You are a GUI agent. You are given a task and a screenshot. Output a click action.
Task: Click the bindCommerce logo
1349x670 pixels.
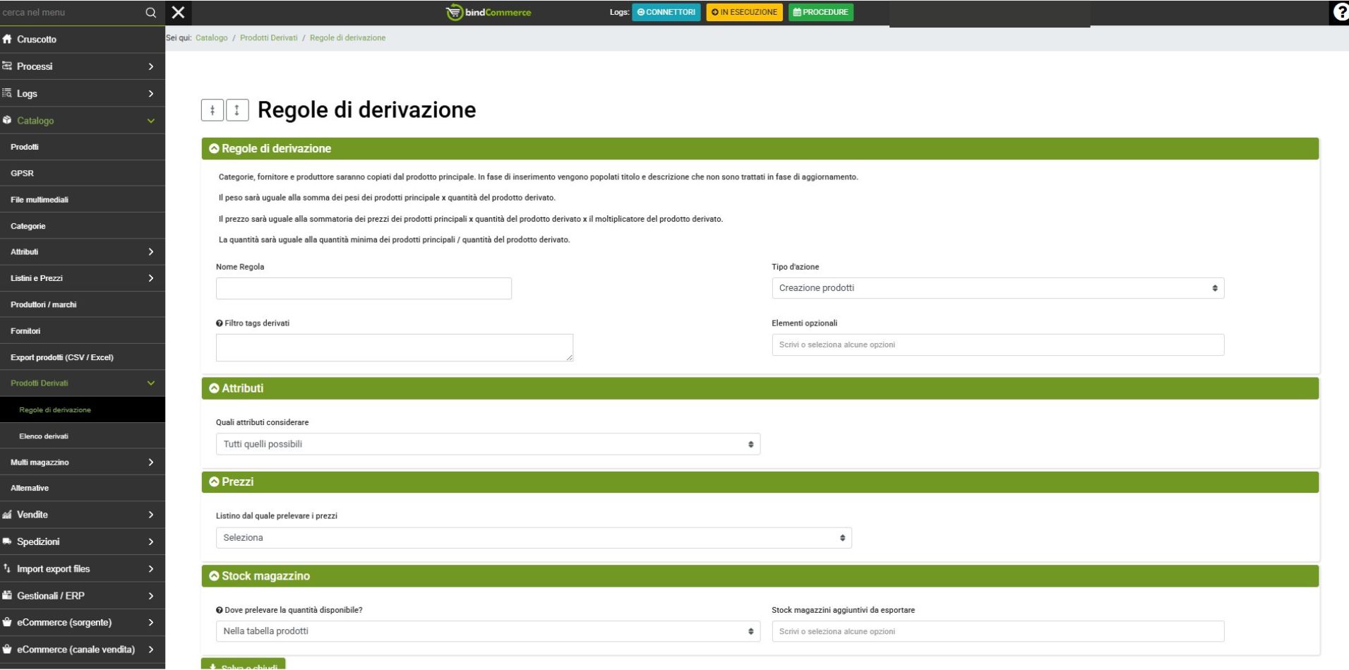click(488, 12)
